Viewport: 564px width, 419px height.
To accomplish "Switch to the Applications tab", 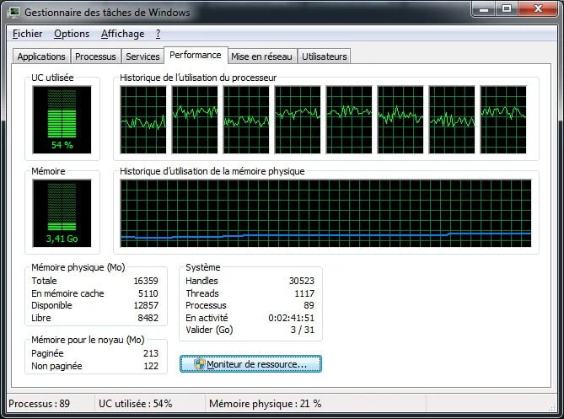I will (41, 56).
